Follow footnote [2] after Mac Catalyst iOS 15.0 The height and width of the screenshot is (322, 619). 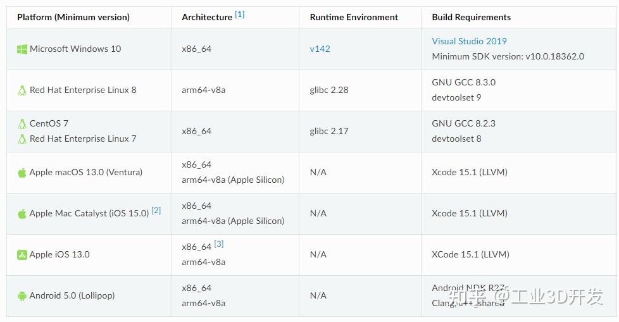point(156,211)
